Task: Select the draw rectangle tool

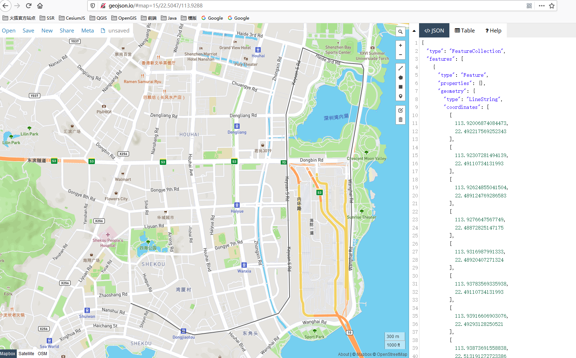Action: [401, 87]
